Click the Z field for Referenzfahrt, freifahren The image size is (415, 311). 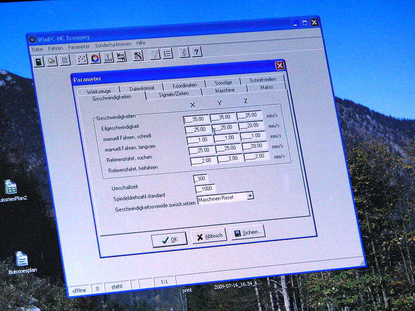256,157
